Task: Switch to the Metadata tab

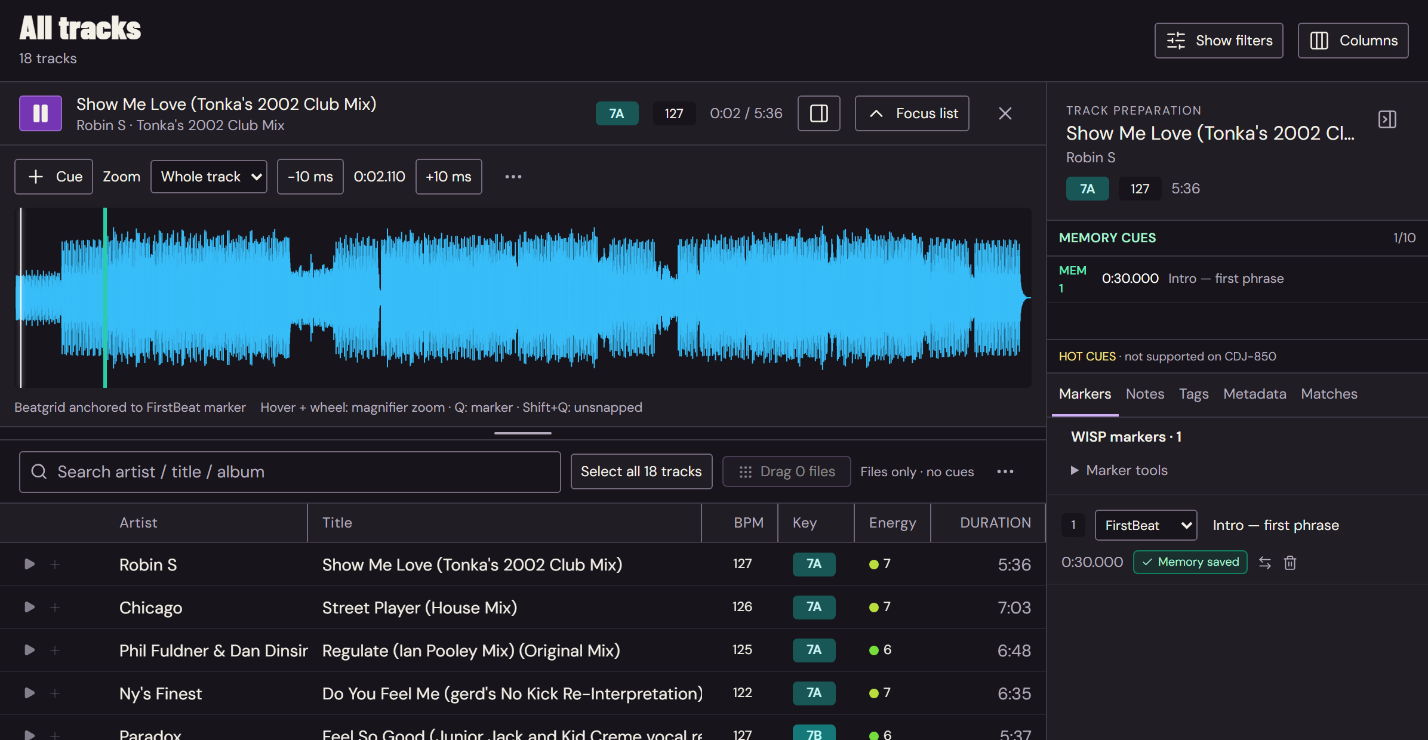Action: point(1255,394)
